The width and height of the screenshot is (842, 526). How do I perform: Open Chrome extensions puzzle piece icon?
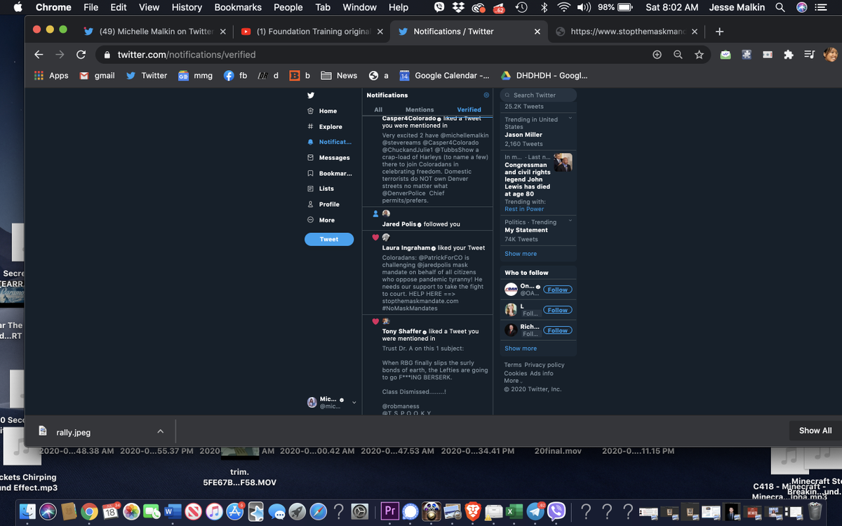coord(788,55)
